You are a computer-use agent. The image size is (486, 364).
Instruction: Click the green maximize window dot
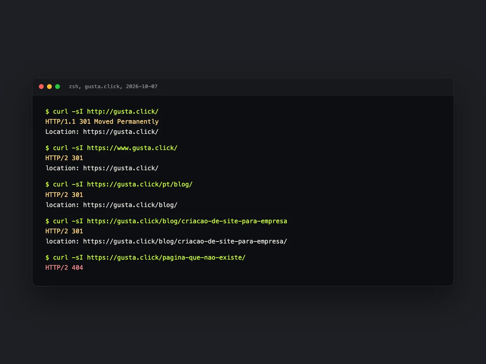tap(58, 87)
